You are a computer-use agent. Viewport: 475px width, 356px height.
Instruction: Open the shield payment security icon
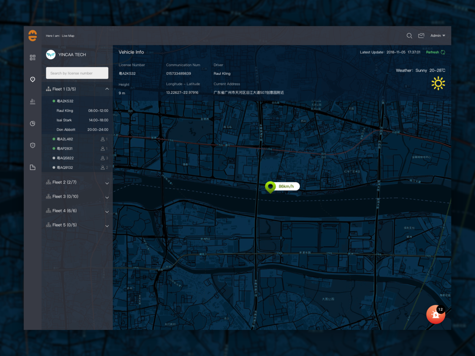33,145
